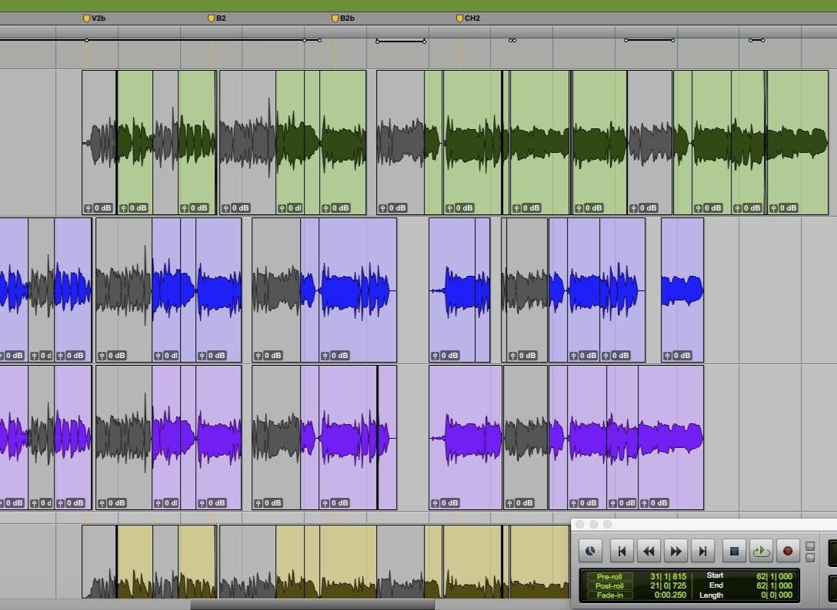This screenshot has height=610, width=837.
Task: Click the Fast Forward button
Action: click(675, 551)
